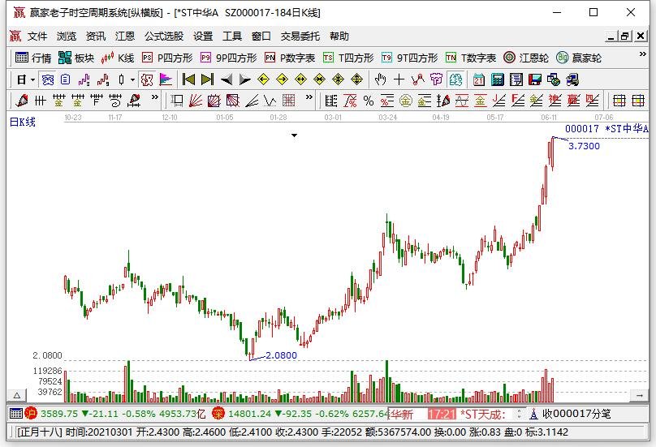Screen dimensions: 656x447
Task: Expand the second drawing group overflow chevron
Action: pos(309,97)
